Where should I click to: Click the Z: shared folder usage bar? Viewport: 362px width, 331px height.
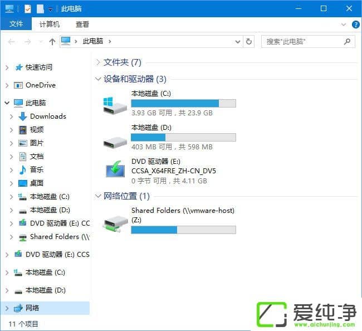[184, 230]
